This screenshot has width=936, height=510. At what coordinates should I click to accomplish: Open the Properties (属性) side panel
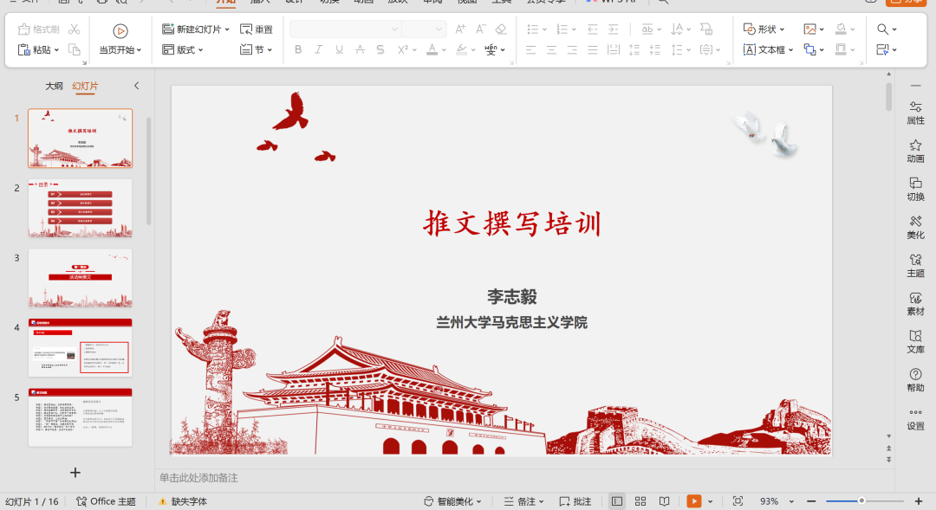coord(915,113)
